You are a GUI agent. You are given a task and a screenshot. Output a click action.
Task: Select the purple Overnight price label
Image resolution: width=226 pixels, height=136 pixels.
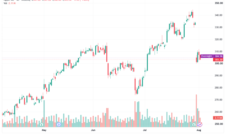coord(206,56)
